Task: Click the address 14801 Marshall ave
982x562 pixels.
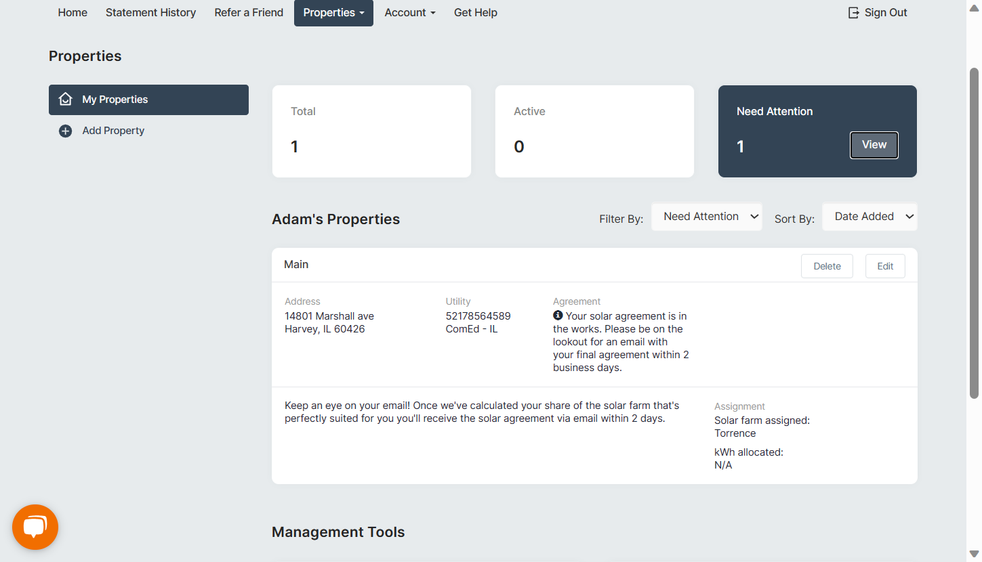Action: [x=329, y=316]
